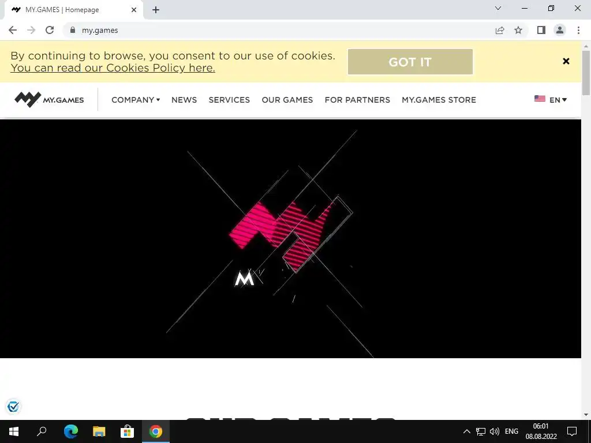Screen dimensions: 591x443
Task: Open the clock showing 06:01
Action: point(541,431)
